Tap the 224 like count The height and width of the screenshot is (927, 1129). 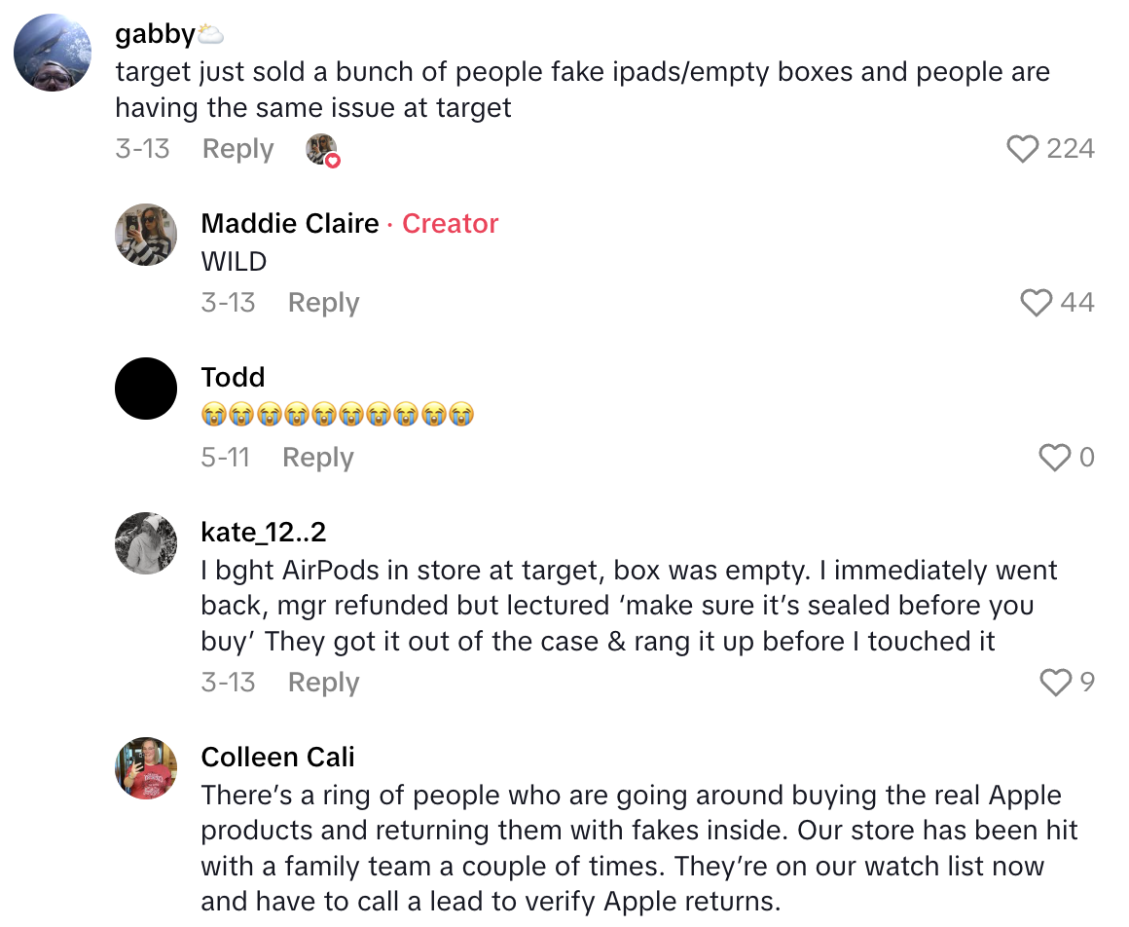[1071, 149]
